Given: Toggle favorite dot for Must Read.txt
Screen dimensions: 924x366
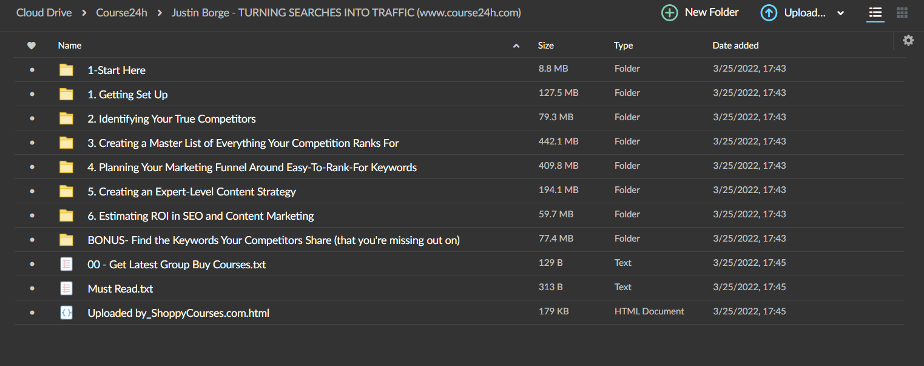Looking at the screenshot, I should pyautogui.click(x=32, y=288).
